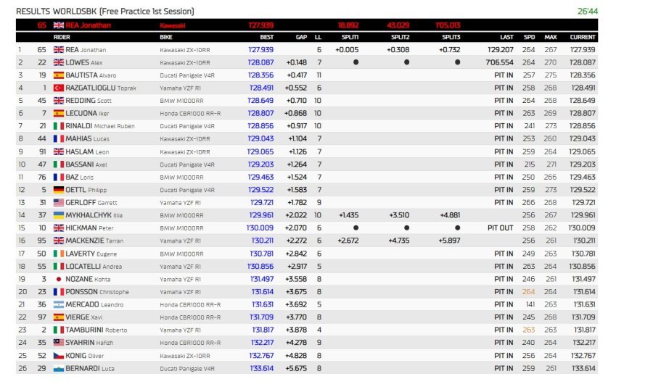653x392 pixels.
Task: Select the RIDER column header
Action: [x=62, y=37]
